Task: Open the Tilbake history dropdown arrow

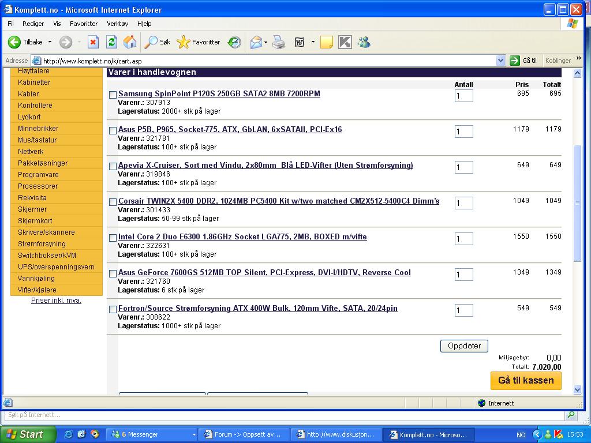Action: pyautogui.click(x=50, y=42)
